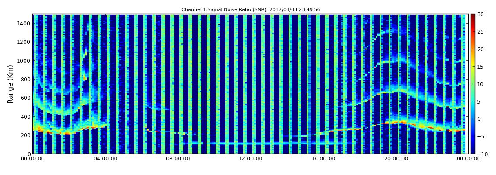The width and height of the screenshot is (496, 175).
Task: Click the 16:00:00 time axis tick label
Action: [323, 159]
